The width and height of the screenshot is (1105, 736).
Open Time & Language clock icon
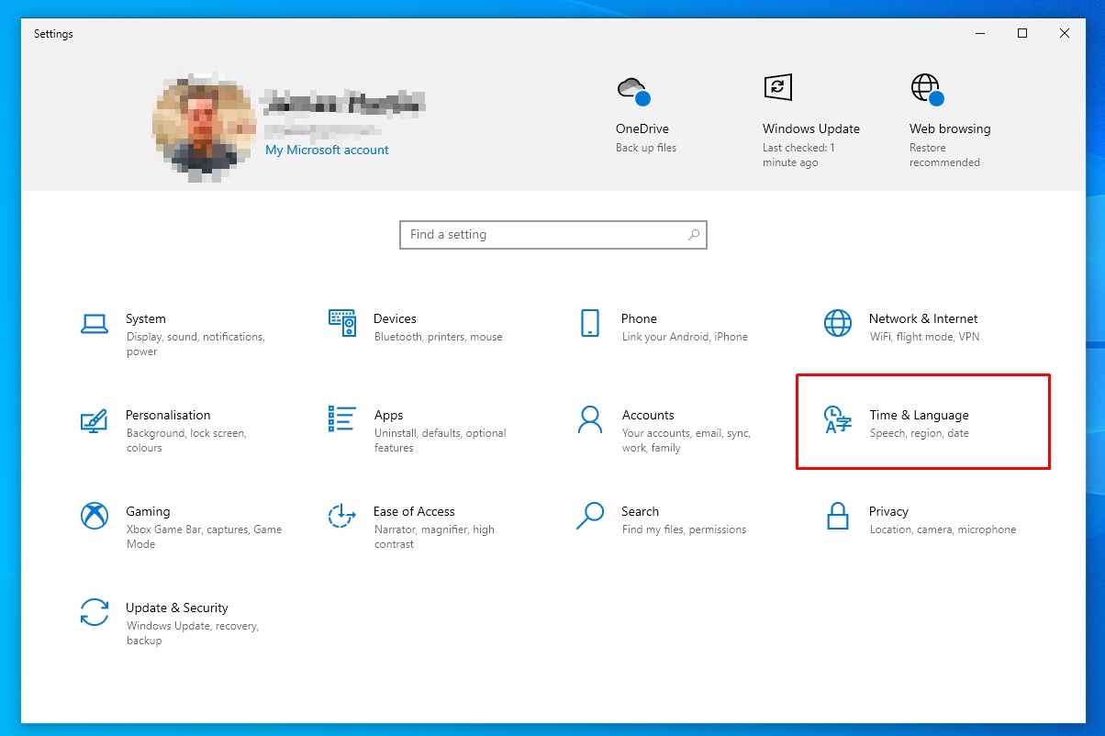837,419
